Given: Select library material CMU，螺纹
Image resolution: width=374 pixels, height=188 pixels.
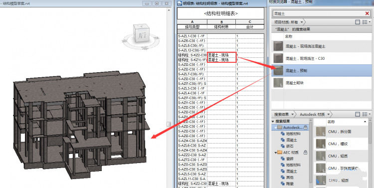Looking at the screenshot, I should [341, 144].
